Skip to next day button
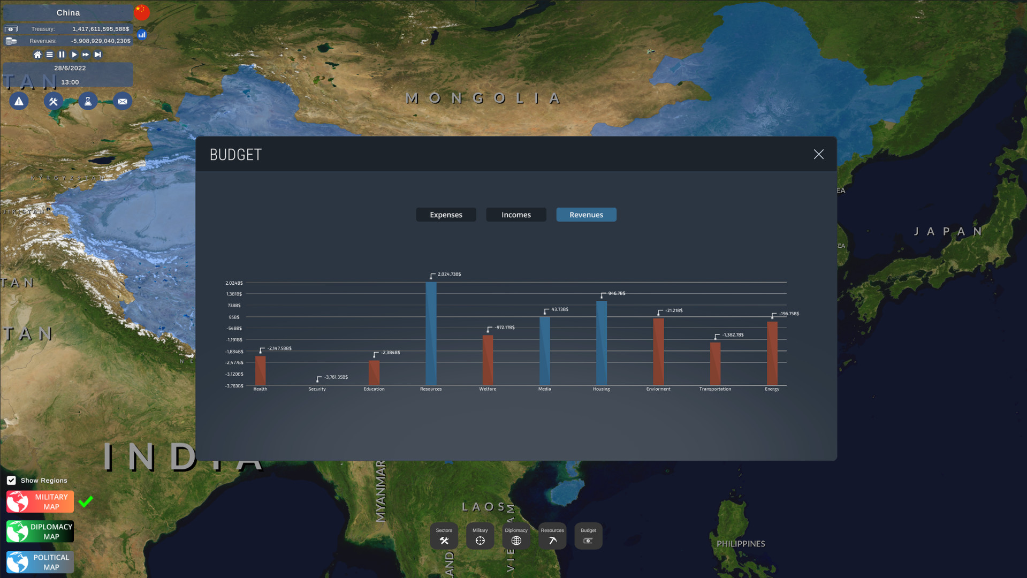1027x578 pixels. (98, 55)
